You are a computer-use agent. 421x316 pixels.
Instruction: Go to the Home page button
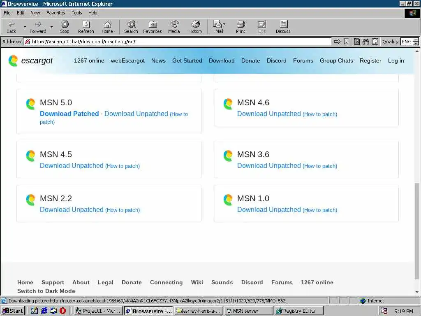tap(107, 27)
